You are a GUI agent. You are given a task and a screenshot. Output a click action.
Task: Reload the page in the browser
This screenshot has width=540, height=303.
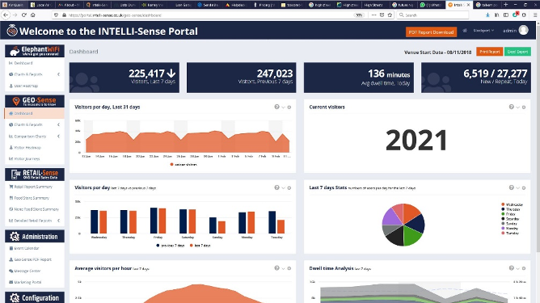click(23, 15)
